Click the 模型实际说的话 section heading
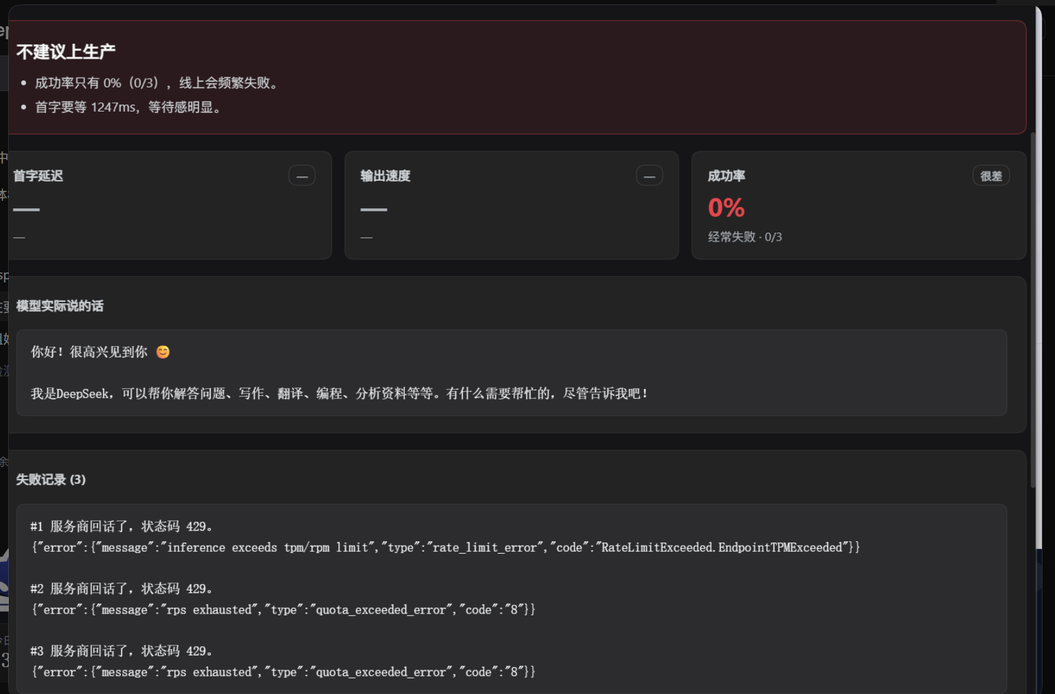The image size is (1055, 694). [x=60, y=306]
